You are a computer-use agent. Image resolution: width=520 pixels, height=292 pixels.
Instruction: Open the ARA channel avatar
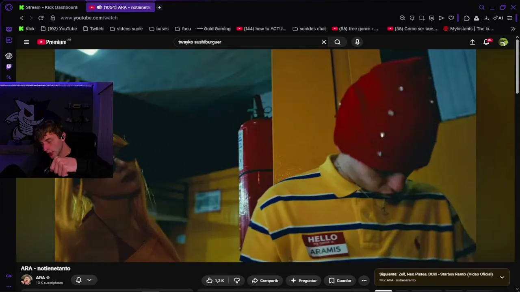click(26, 280)
